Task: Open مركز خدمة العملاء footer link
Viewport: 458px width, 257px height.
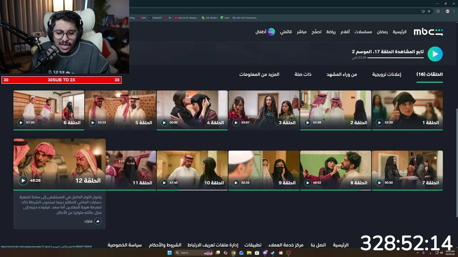Action: tap(286, 245)
